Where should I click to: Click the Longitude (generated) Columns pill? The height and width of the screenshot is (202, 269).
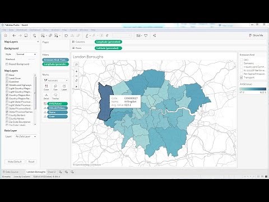coord(108,42)
